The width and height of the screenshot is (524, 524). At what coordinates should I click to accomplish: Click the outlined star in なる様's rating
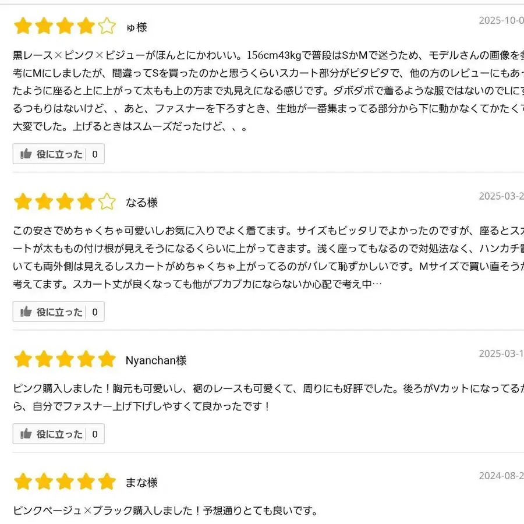point(107,201)
